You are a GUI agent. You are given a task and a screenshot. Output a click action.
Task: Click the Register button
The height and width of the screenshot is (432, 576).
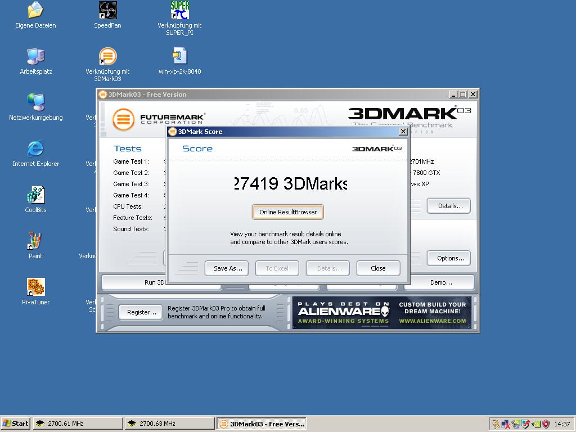pyautogui.click(x=141, y=312)
